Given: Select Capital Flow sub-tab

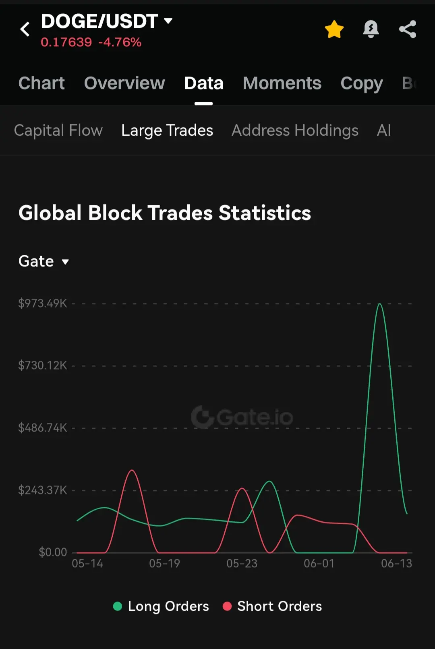Looking at the screenshot, I should (58, 130).
